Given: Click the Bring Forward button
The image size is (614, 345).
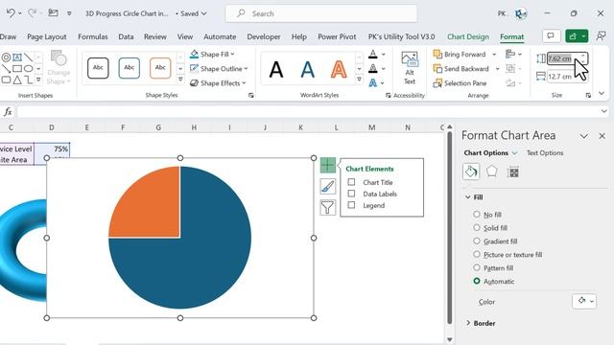Looking at the screenshot, I should (460, 55).
